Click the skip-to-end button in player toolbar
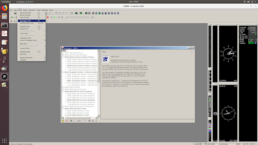The height and width of the screenshot is (145, 258). click(62, 17)
